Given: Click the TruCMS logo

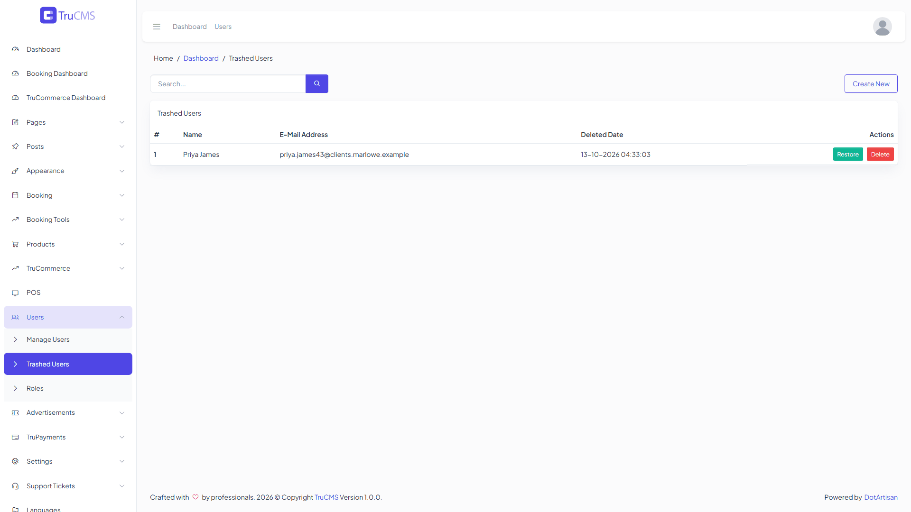Looking at the screenshot, I should [x=67, y=15].
